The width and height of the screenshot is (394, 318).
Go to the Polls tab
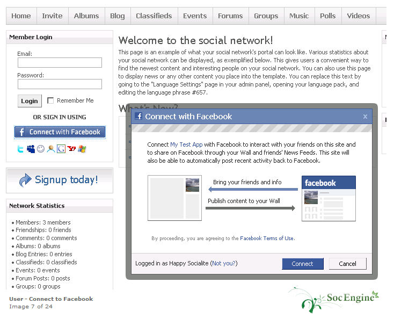tap(328, 16)
